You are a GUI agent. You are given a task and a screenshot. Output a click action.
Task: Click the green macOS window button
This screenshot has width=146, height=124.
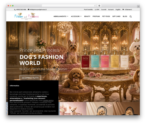(13, 6)
